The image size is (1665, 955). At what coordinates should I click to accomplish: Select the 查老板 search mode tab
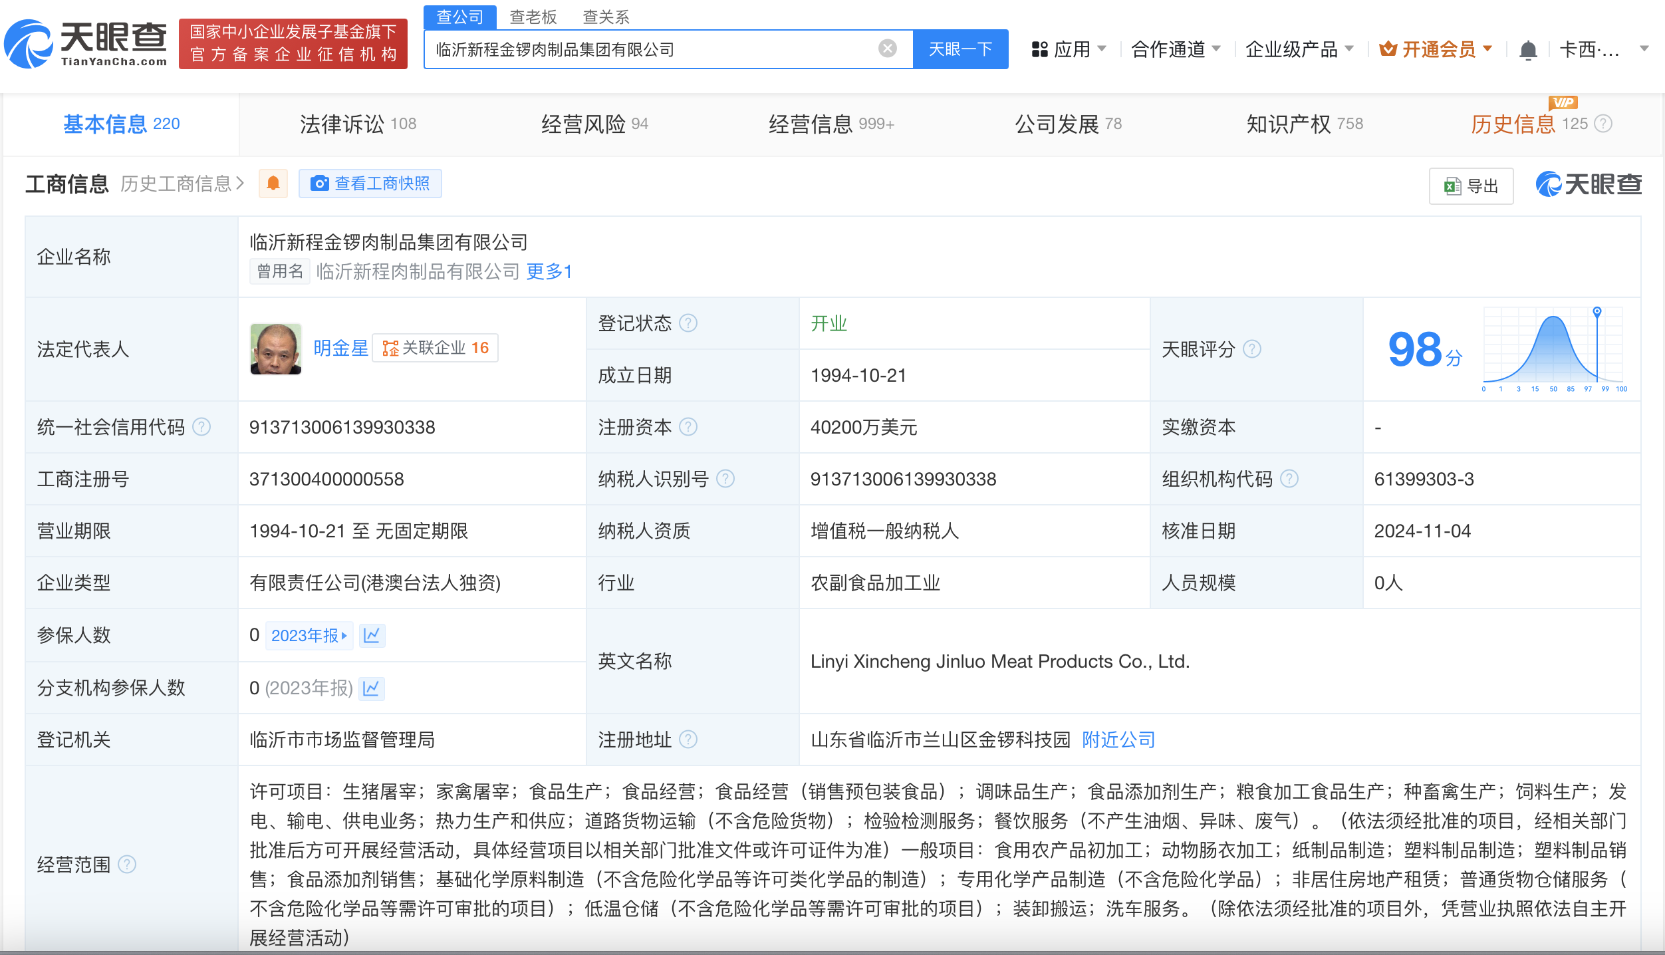coord(533,17)
